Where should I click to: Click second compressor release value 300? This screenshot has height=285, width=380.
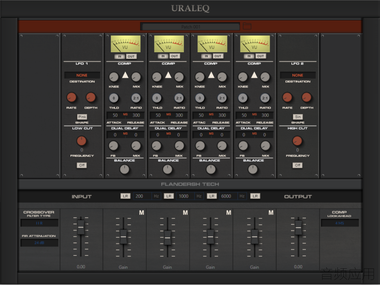pyautogui.click(x=179, y=115)
